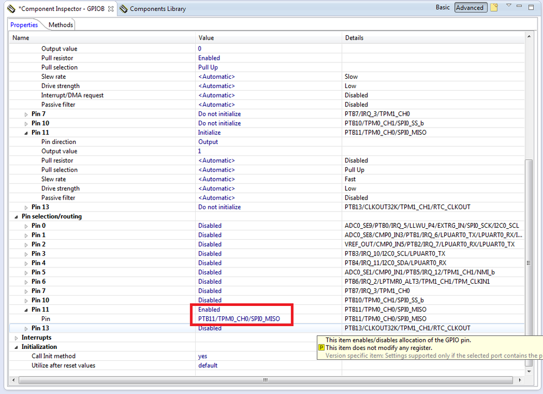Viewport: 543px width, 394px height.
Task: Click the vertical scrollbar up arrow
Action: click(x=529, y=36)
